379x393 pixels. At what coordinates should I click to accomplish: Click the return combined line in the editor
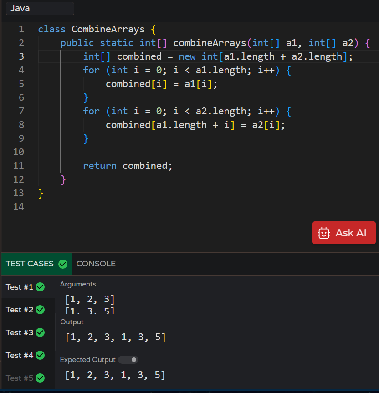[128, 165]
